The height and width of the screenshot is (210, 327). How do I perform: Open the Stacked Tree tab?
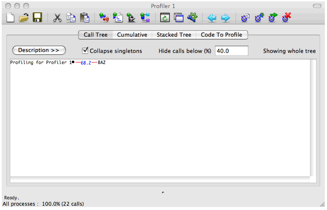[x=174, y=35]
